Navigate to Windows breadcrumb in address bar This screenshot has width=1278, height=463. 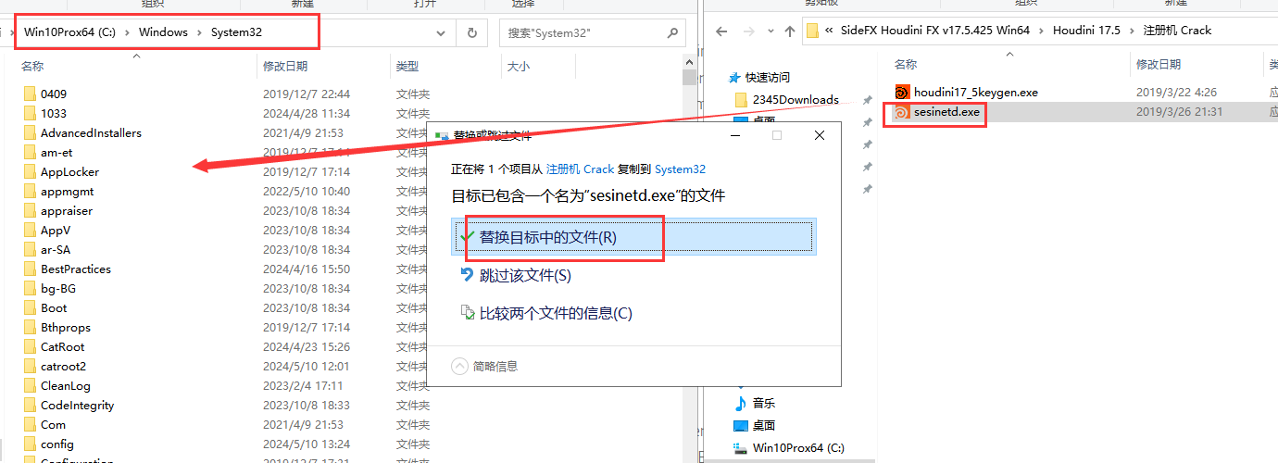pos(163,32)
